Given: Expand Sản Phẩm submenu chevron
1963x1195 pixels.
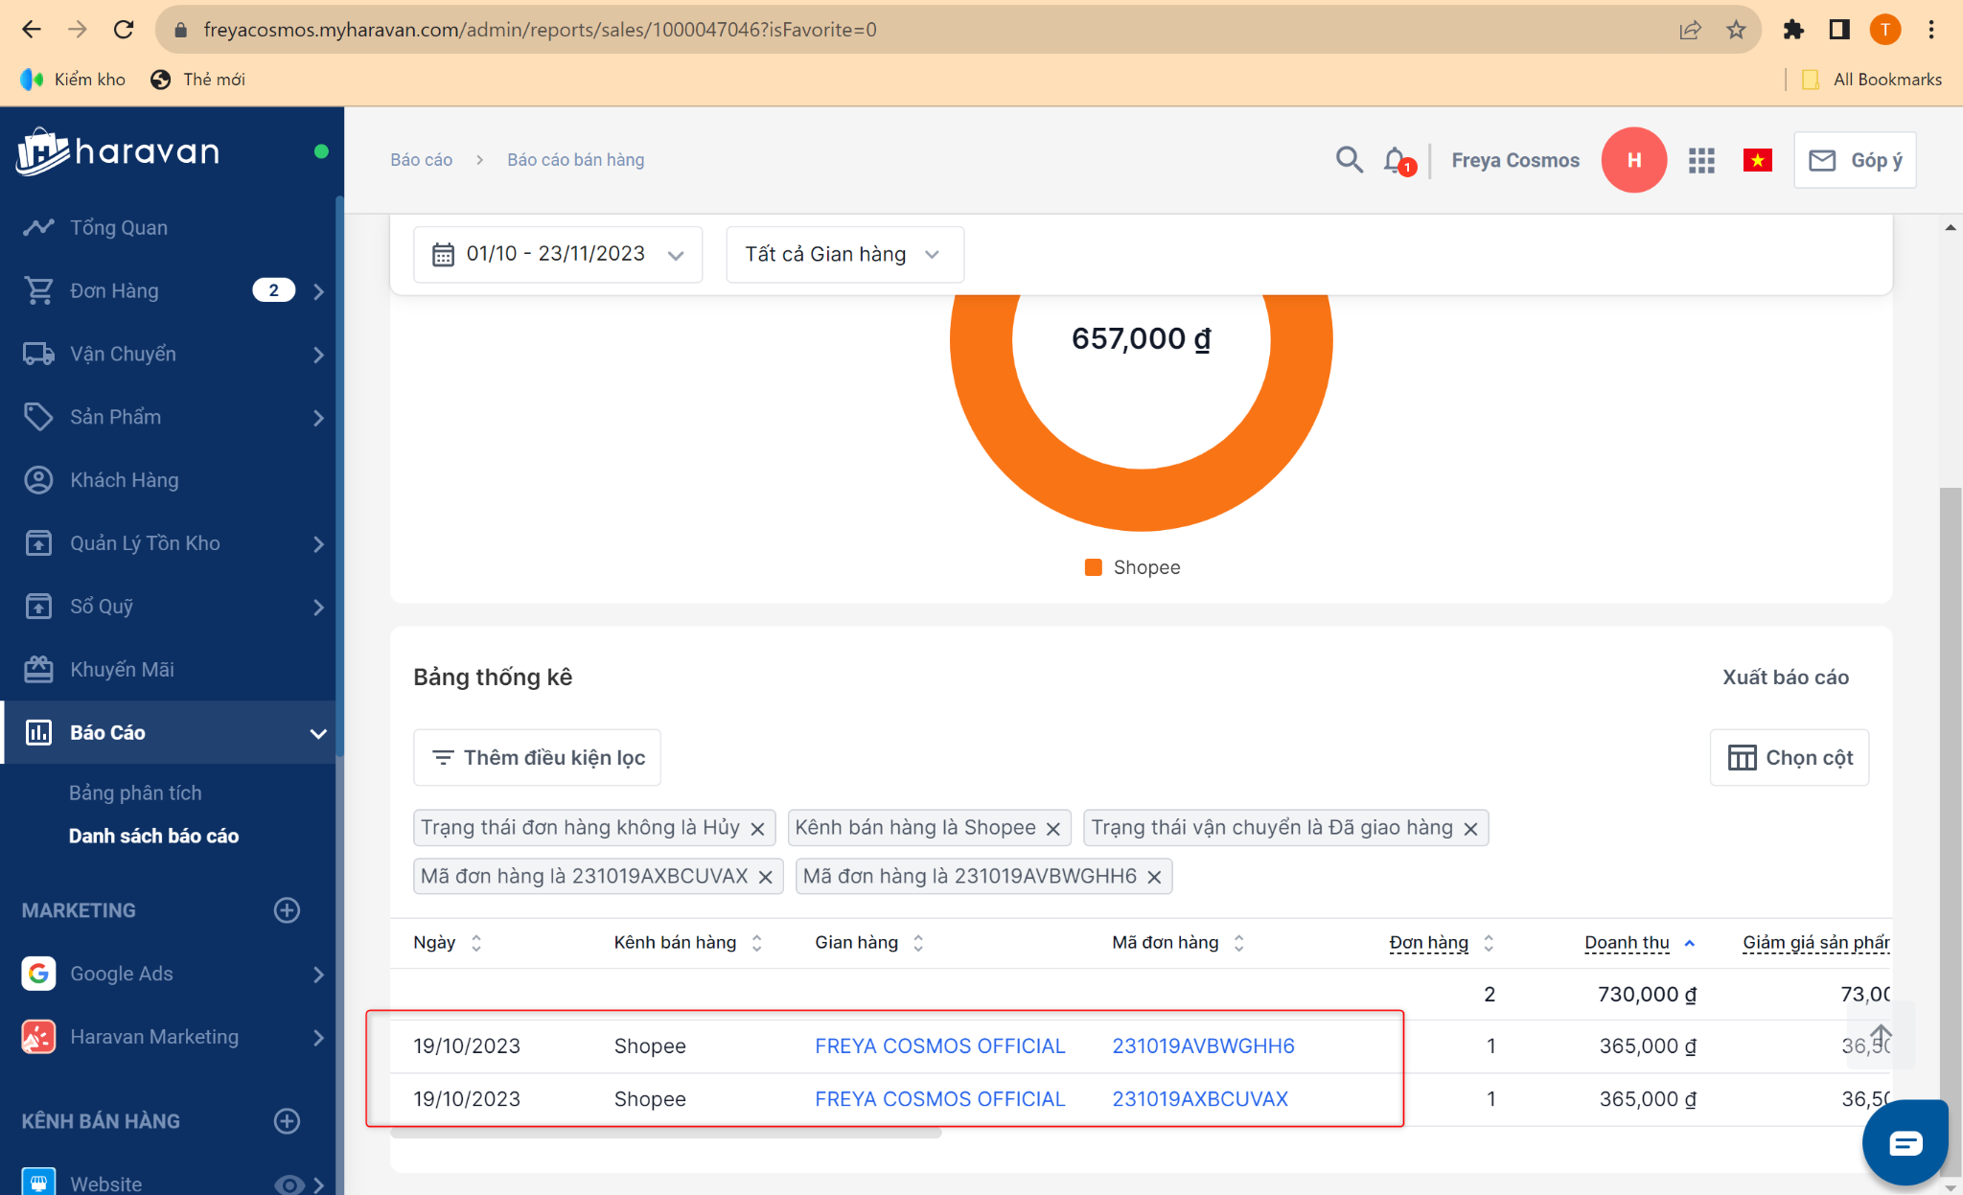Looking at the screenshot, I should tap(318, 418).
